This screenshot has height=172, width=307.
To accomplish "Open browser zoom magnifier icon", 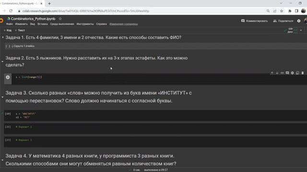I will point(268,11).
